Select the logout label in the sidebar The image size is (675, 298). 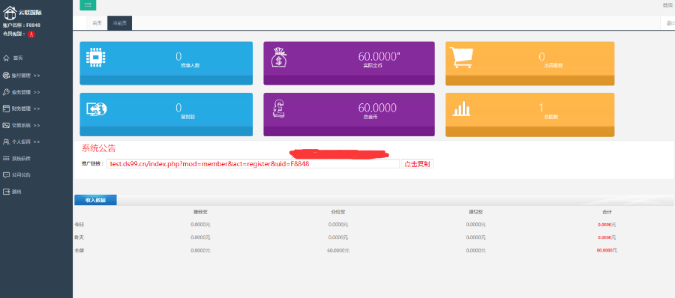click(16, 192)
